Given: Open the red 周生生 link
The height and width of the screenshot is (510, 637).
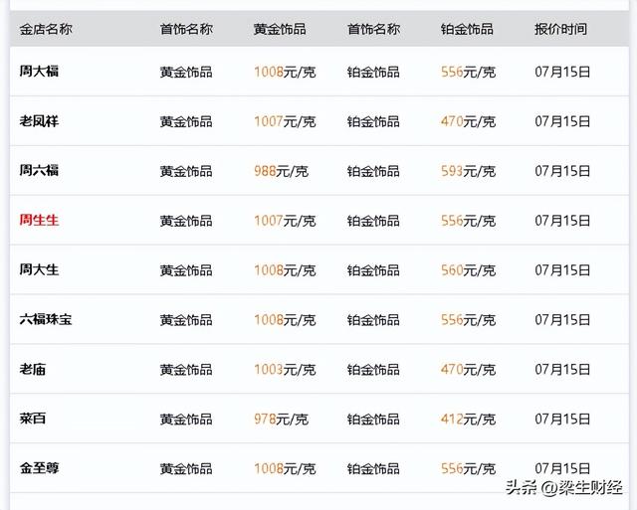Looking at the screenshot, I should tap(39, 221).
